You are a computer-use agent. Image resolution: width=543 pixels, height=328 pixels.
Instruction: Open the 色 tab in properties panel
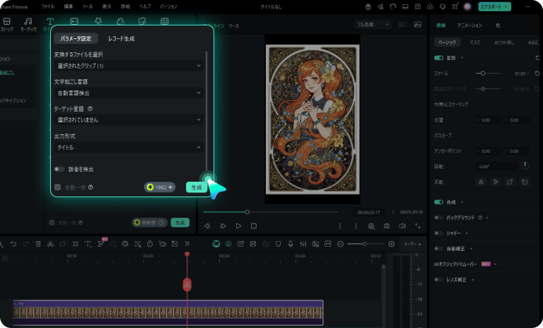pos(498,25)
